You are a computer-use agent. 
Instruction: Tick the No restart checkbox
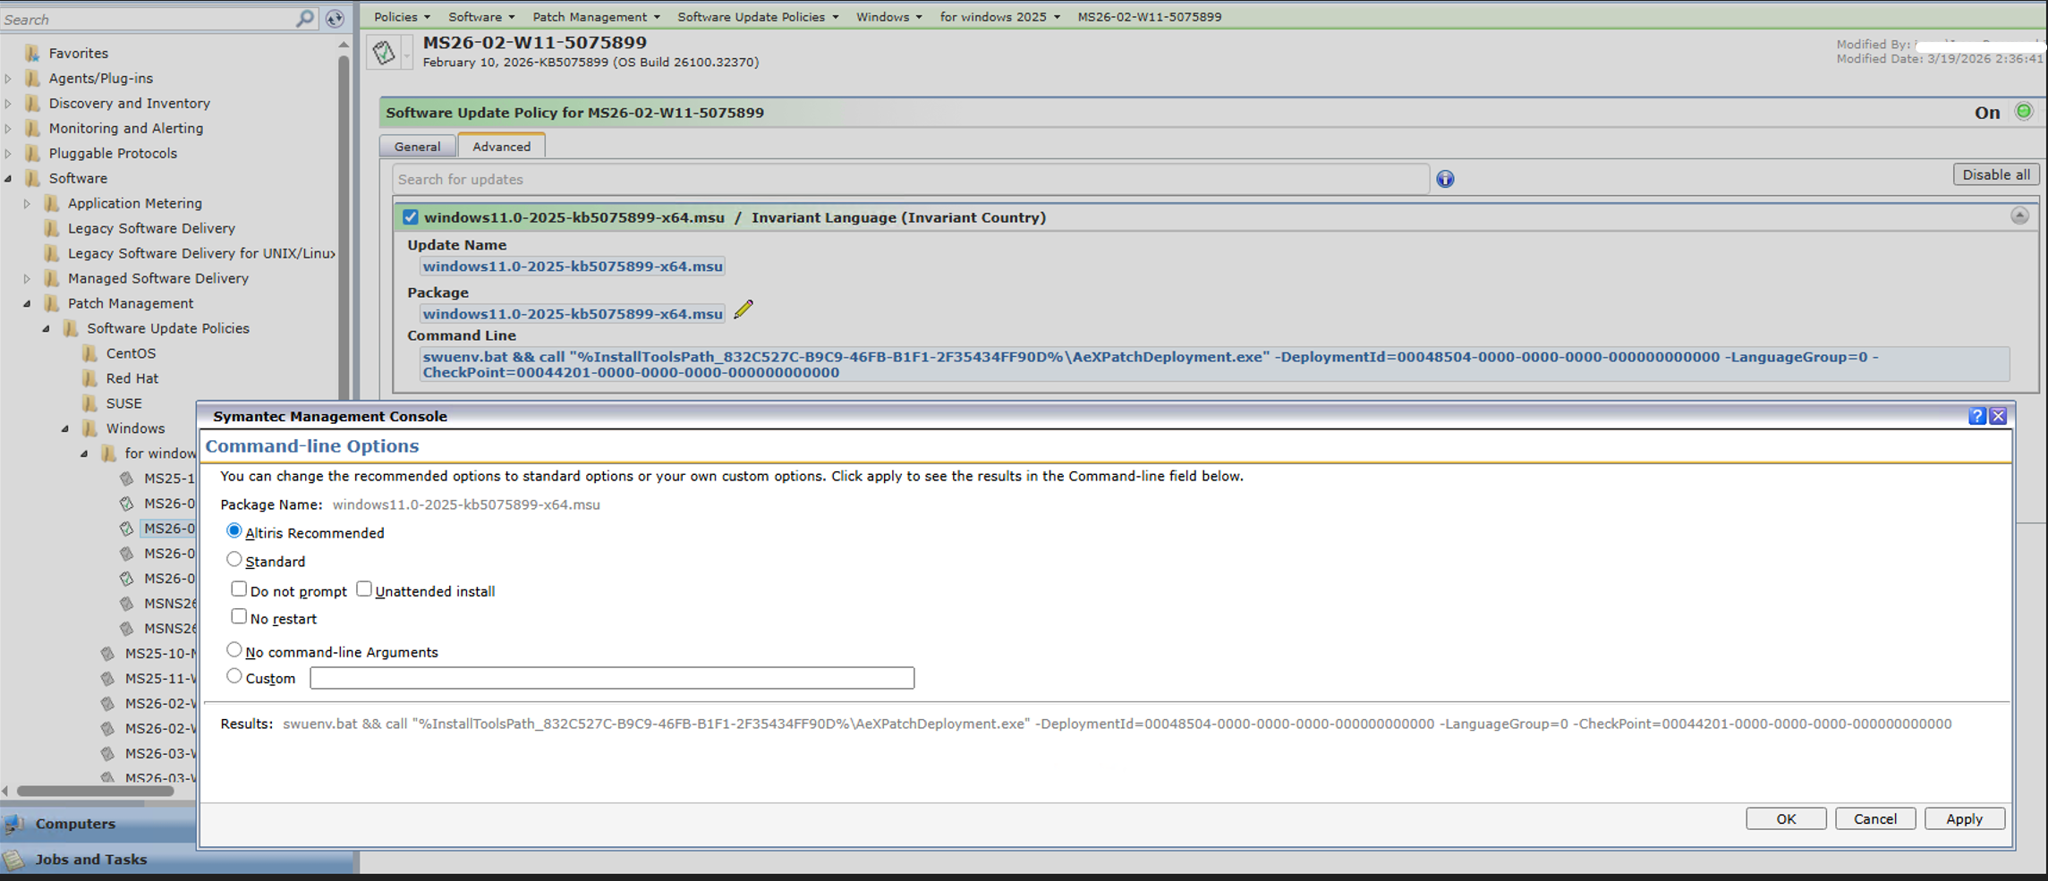click(239, 617)
